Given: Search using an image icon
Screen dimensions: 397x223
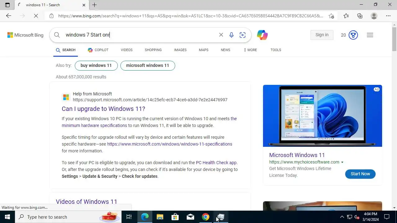Looking at the screenshot, I should (x=243, y=35).
